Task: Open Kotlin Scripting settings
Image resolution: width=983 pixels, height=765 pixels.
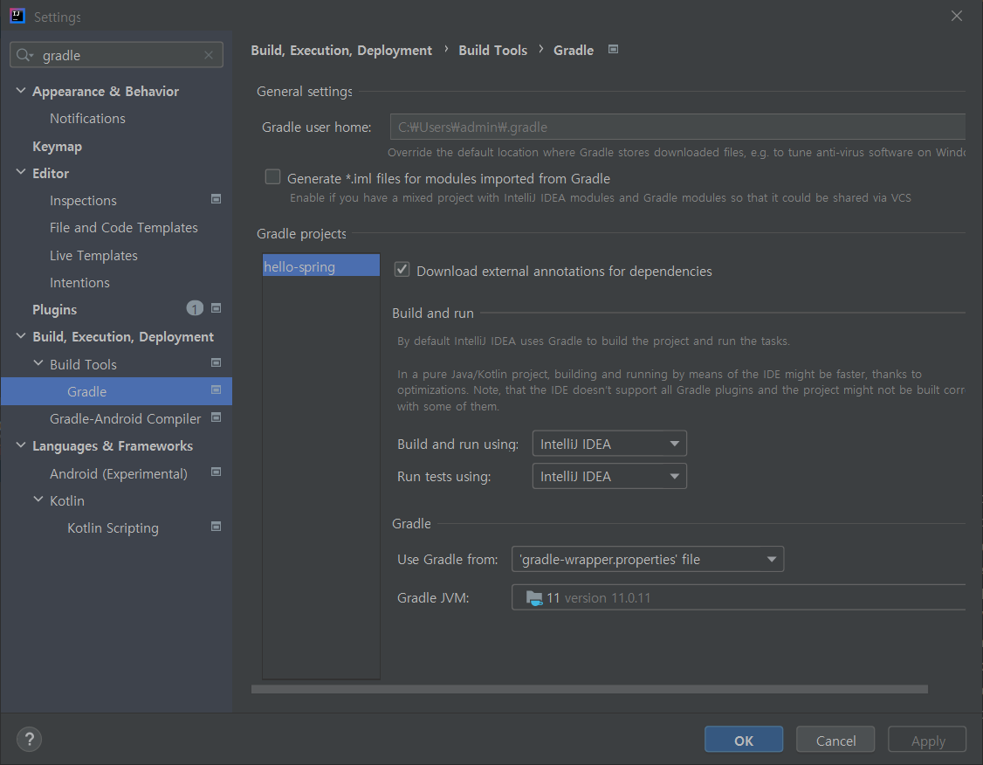Action: (113, 528)
